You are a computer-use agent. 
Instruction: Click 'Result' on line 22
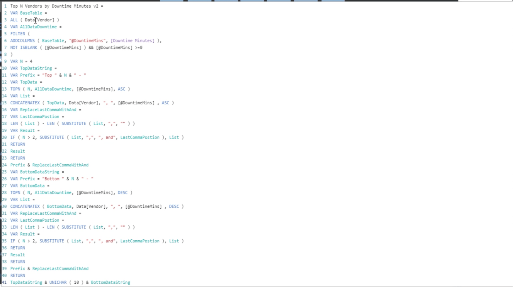tap(18, 151)
